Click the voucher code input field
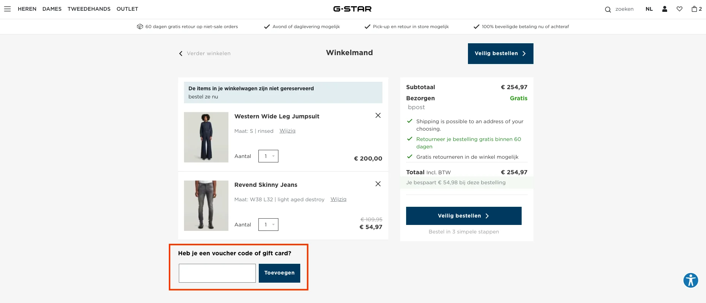Image resolution: width=706 pixels, height=303 pixels. tap(217, 273)
